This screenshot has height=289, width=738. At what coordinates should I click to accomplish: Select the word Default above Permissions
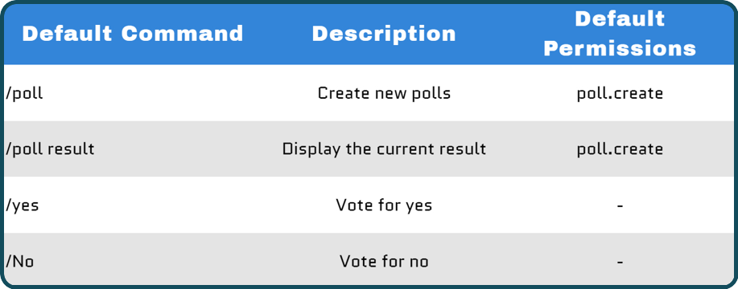(620, 18)
